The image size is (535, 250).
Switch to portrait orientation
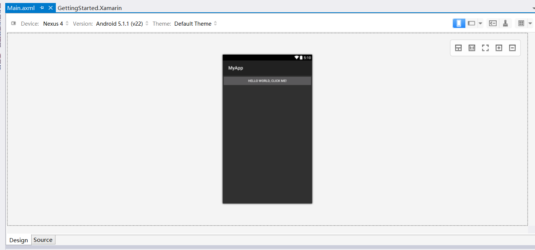[459, 23]
